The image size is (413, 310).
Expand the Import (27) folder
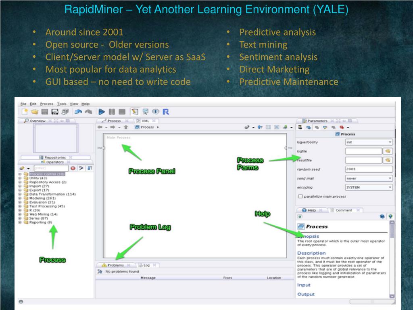point(20,186)
